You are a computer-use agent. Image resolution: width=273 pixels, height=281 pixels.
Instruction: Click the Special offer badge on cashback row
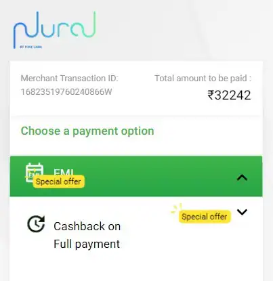pyautogui.click(x=205, y=217)
